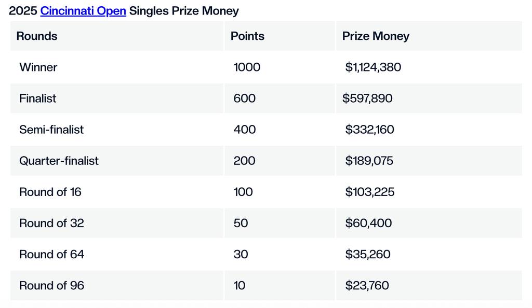
Task: Select the Semi-finalist row label
Action: click(x=51, y=129)
